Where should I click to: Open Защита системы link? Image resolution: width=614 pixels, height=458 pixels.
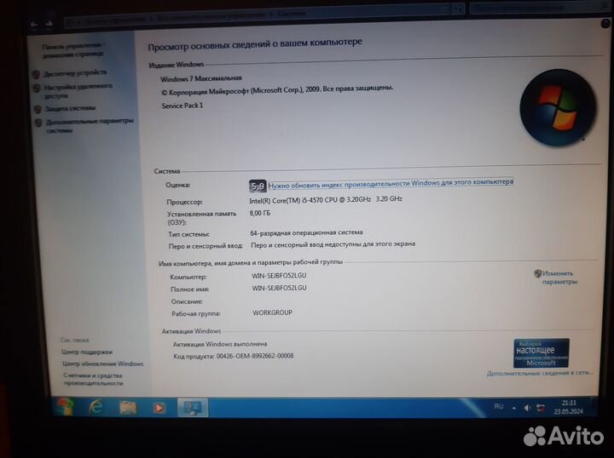pos(70,108)
